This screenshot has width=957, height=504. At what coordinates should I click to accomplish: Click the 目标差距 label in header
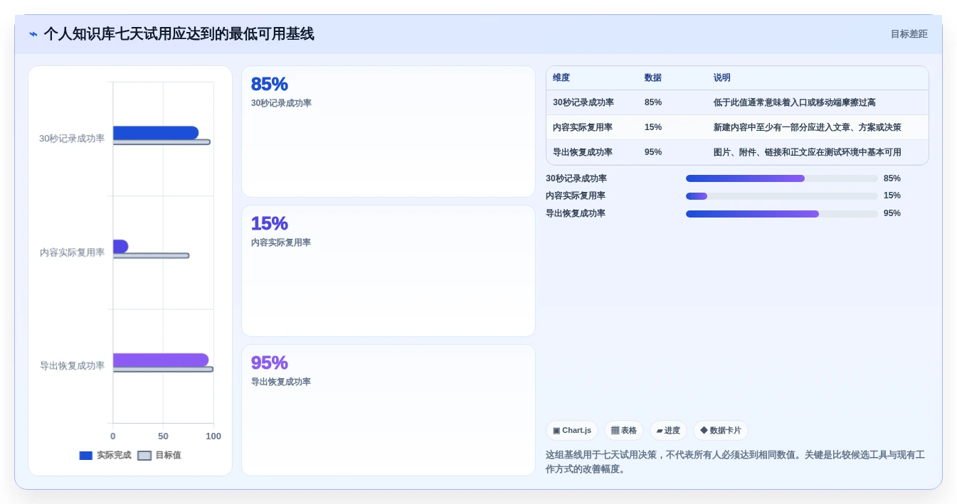click(x=909, y=34)
